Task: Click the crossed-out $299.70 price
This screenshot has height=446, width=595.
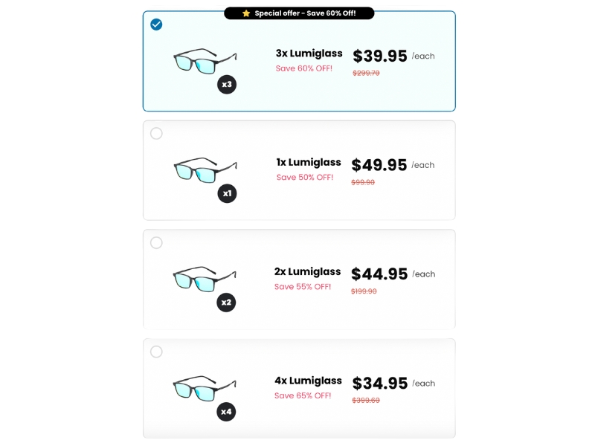Action: click(366, 73)
